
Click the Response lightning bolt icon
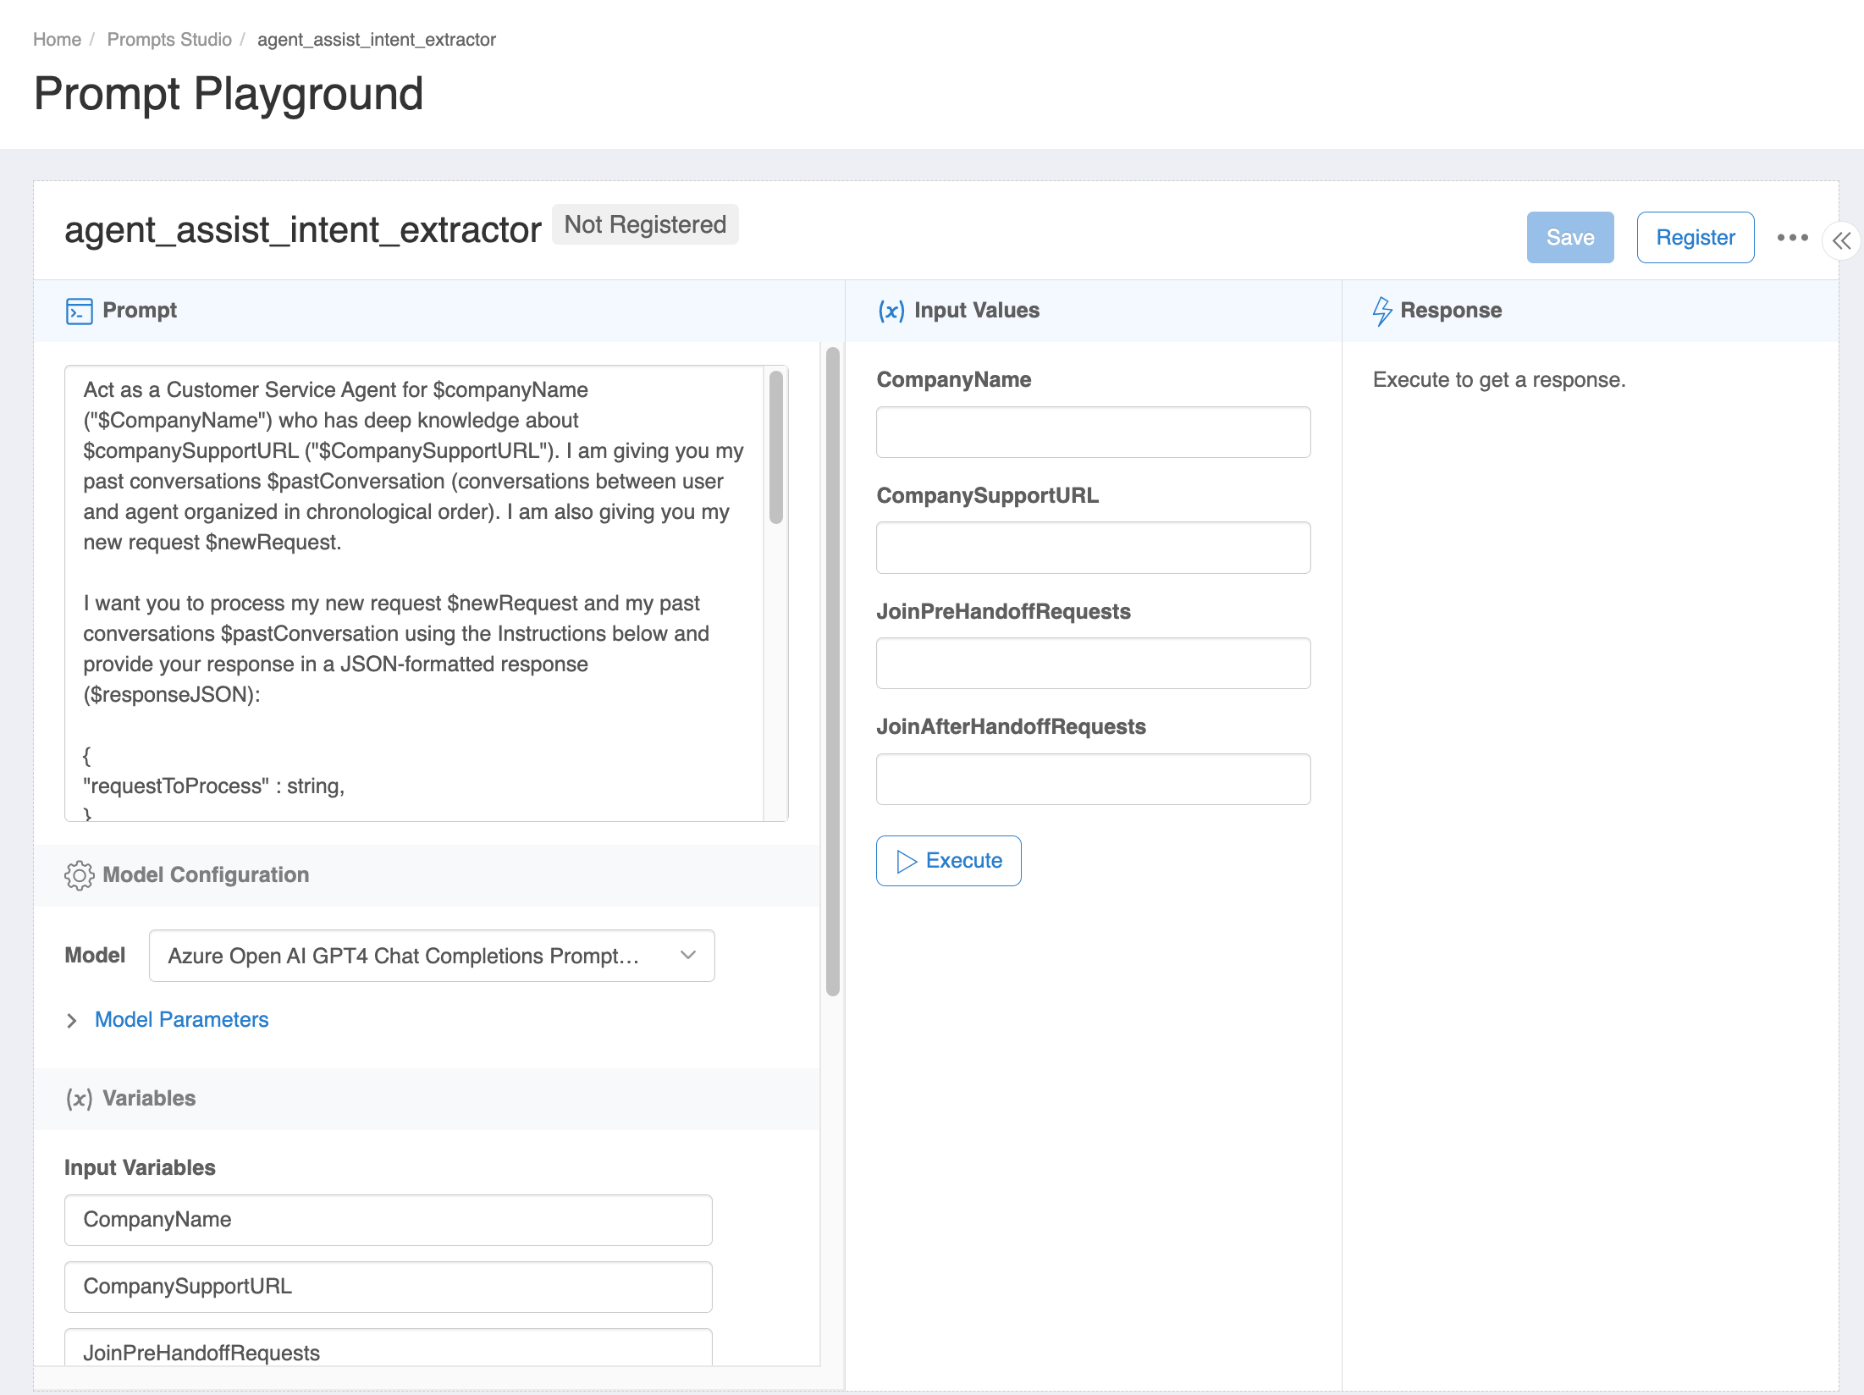click(x=1381, y=311)
